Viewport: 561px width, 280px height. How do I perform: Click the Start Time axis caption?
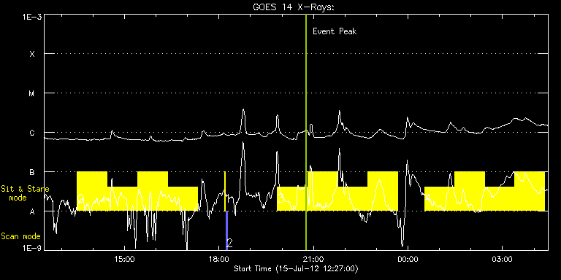(x=296, y=268)
